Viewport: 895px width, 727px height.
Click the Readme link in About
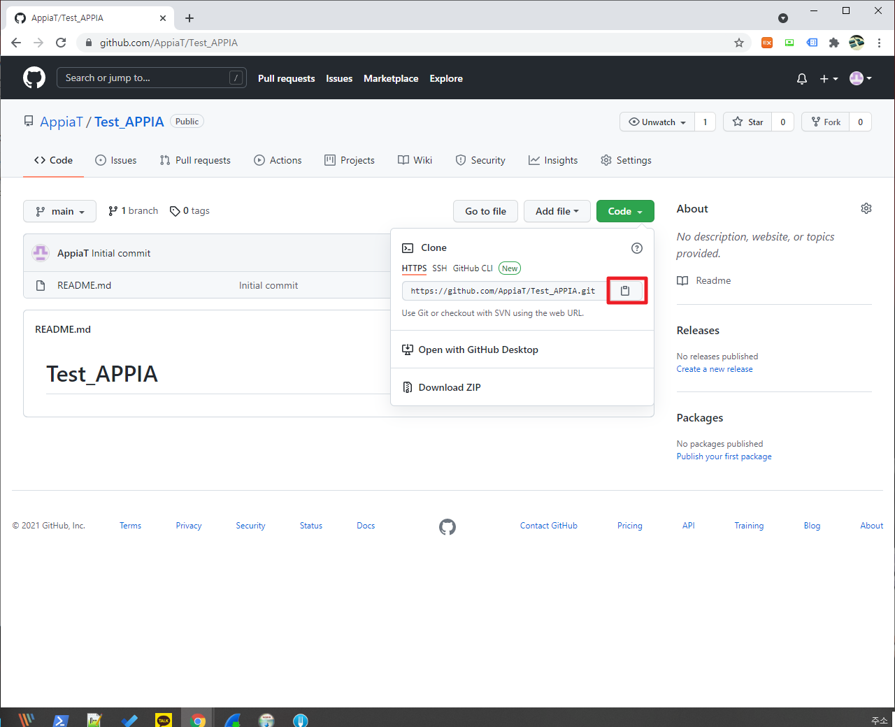click(x=703, y=280)
